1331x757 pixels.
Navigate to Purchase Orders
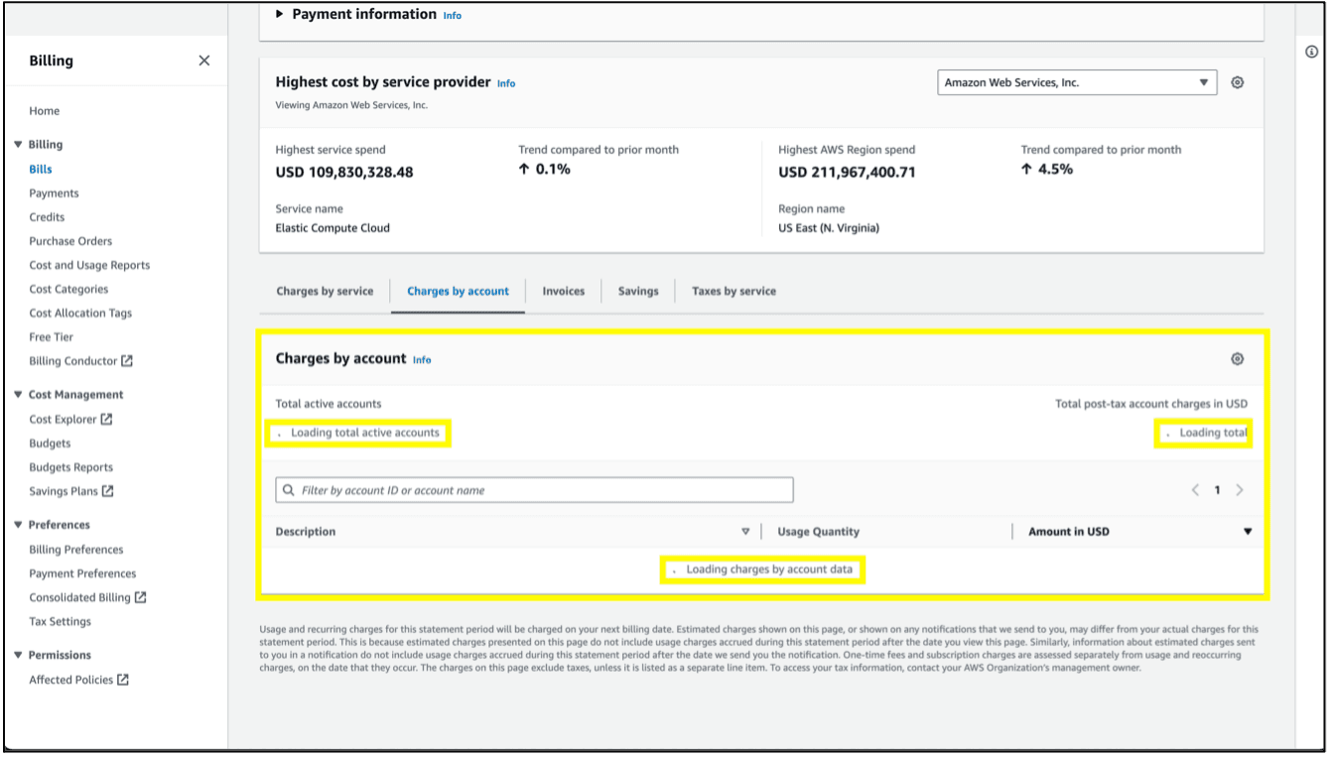70,241
